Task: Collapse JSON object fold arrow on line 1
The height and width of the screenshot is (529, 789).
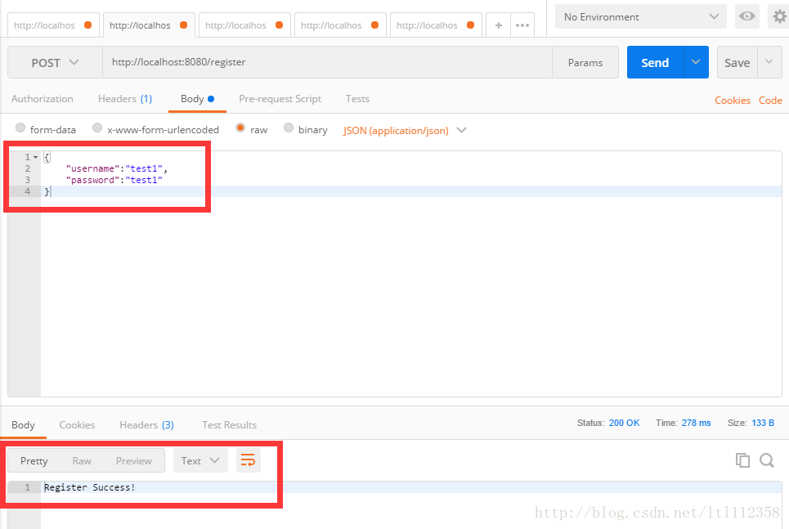Action: pyautogui.click(x=36, y=157)
